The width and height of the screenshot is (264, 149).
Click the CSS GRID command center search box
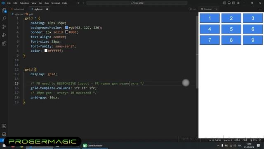click(x=137, y=3)
